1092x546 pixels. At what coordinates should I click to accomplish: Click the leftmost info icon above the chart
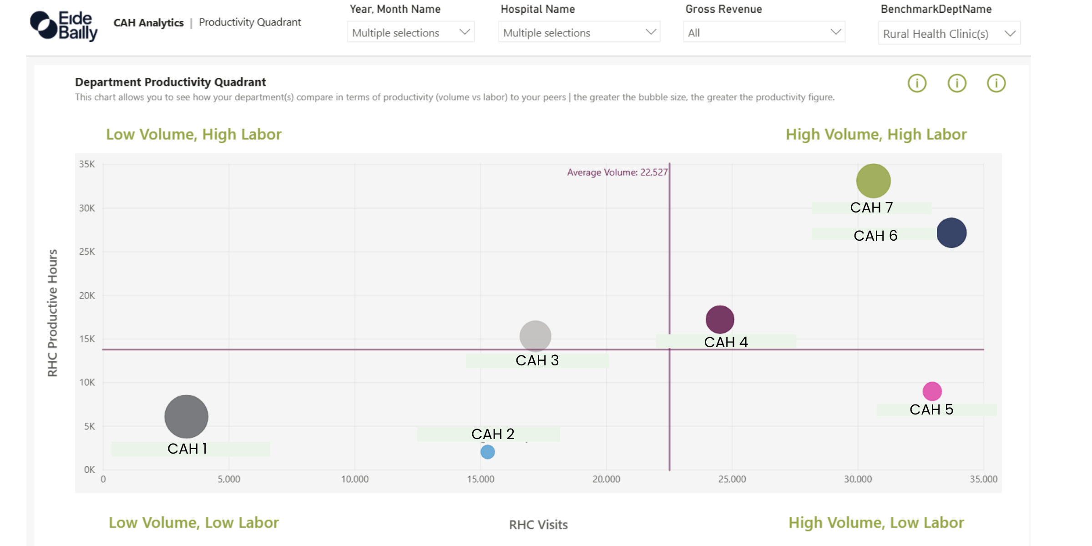pos(917,83)
